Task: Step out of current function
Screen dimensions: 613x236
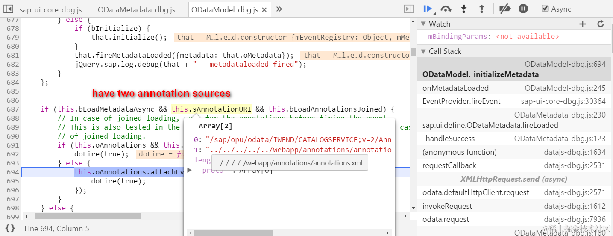Action: [481, 9]
